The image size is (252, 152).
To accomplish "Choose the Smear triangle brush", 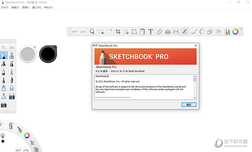I will (x=3, y=88).
